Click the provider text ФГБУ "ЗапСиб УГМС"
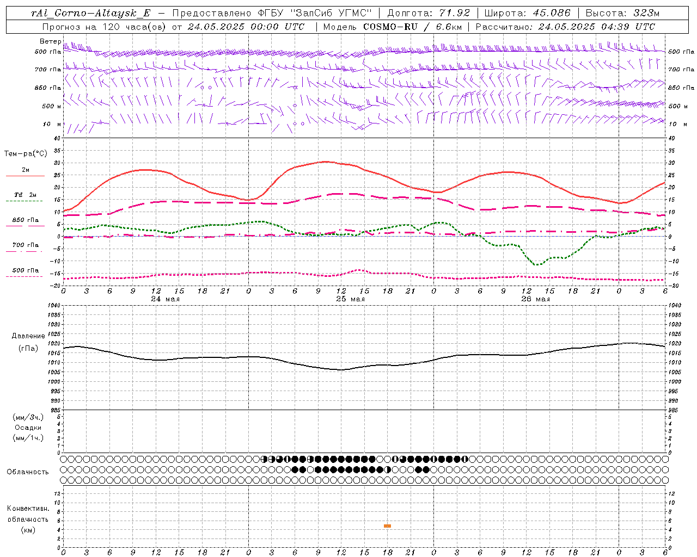The height and width of the screenshot is (557, 697). coord(314,14)
